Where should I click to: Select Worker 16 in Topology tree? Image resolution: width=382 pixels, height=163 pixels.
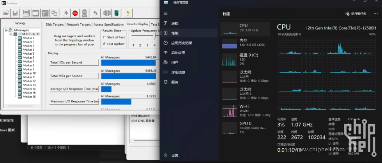[29, 97]
